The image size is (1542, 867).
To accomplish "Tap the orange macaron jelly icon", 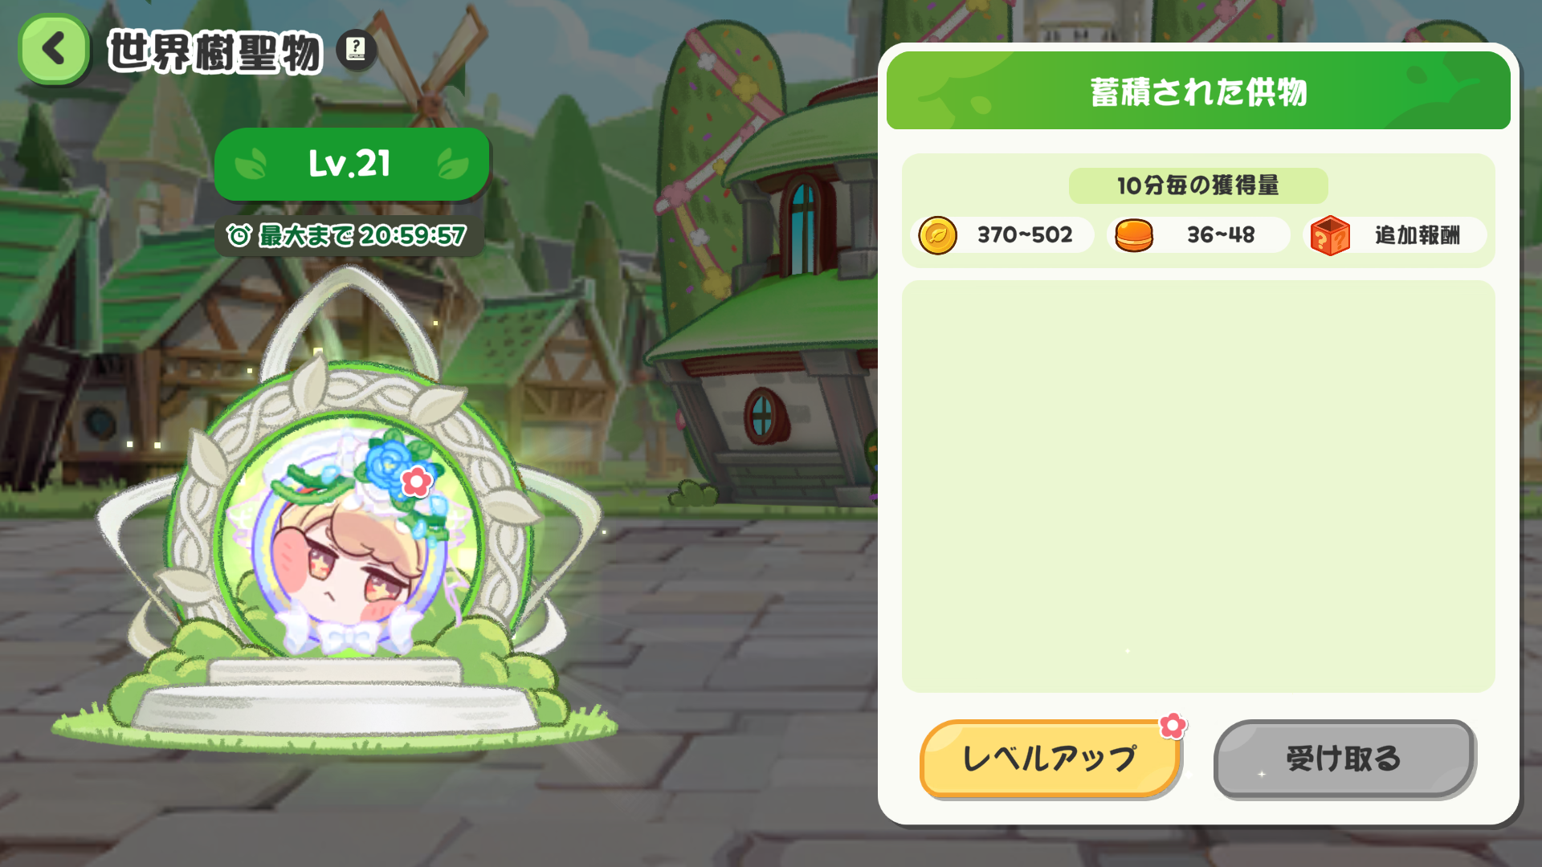I will 1134,235.
